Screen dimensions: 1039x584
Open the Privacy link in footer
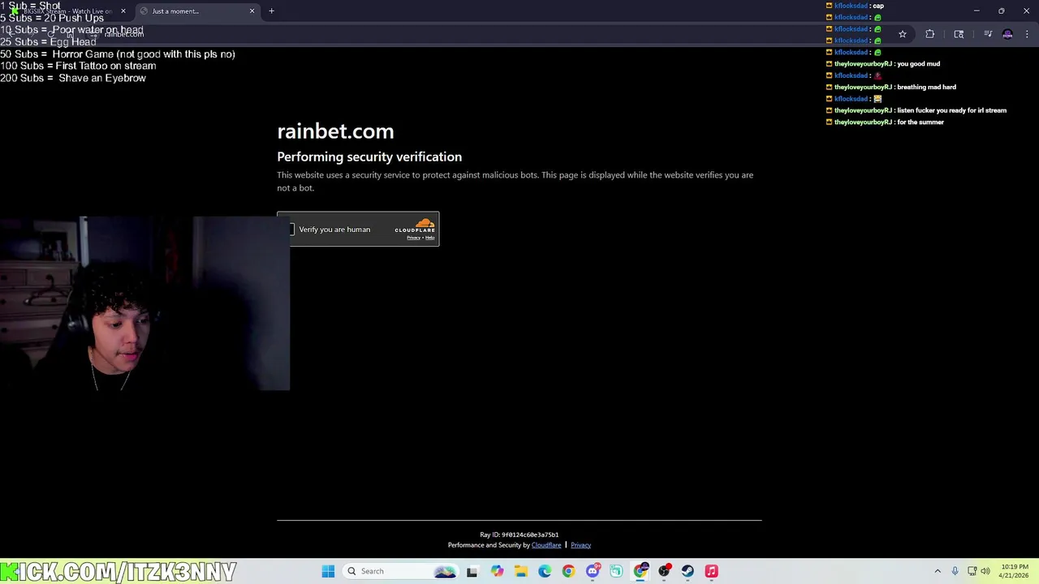click(x=580, y=545)
